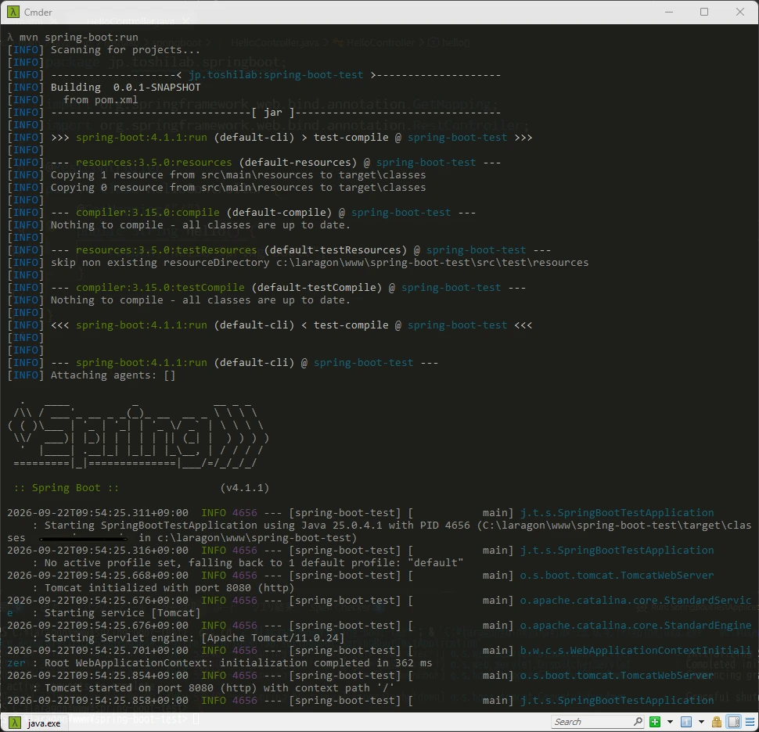759x732 pixels.
Task: Toggle the lock icon for console
Action: tap(717, 722)
